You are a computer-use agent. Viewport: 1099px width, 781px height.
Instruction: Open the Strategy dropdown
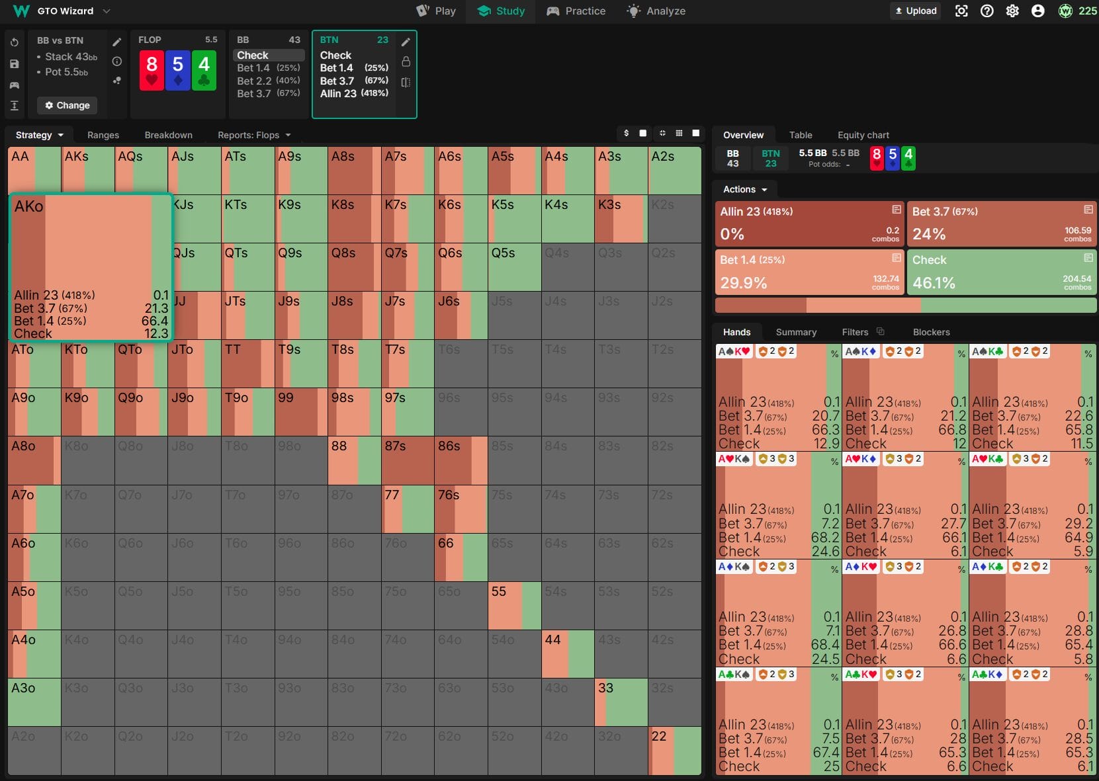tap(39, 135)
